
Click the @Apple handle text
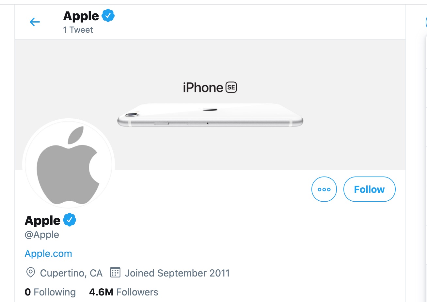[42, 235]
